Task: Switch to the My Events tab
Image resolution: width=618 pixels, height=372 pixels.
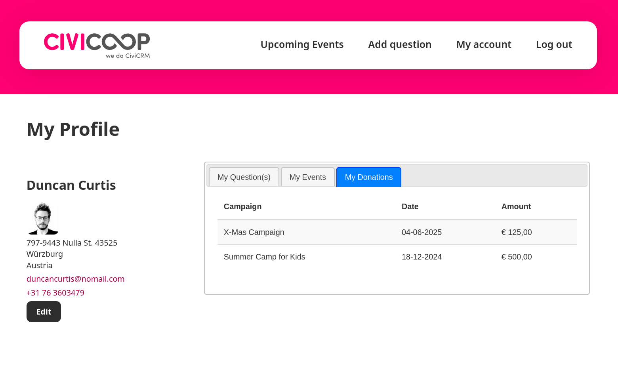Action: (308, 177)
